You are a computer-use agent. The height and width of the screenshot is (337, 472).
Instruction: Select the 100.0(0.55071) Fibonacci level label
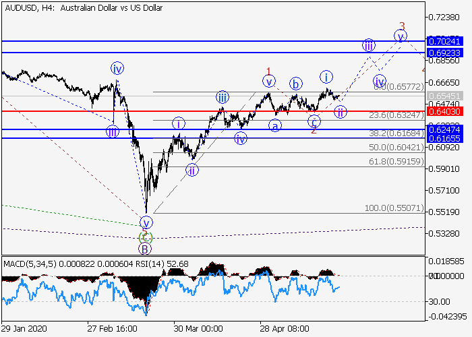click(x=394, y=208)
